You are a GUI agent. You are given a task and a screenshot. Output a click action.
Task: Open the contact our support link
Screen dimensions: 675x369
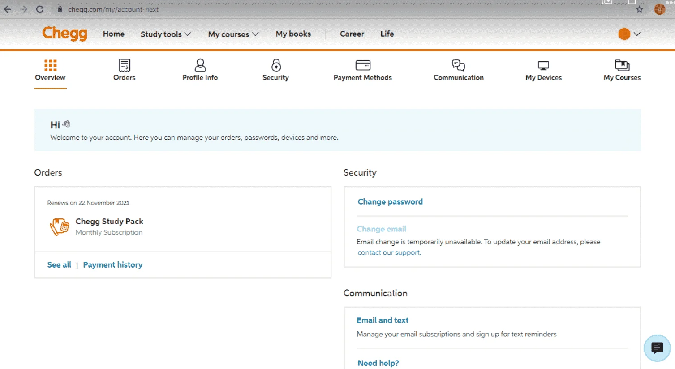pyautogui.click(x=389, y=253)
